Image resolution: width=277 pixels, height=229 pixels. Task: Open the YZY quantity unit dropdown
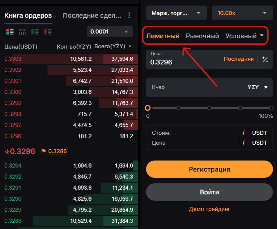coord(258,87)
